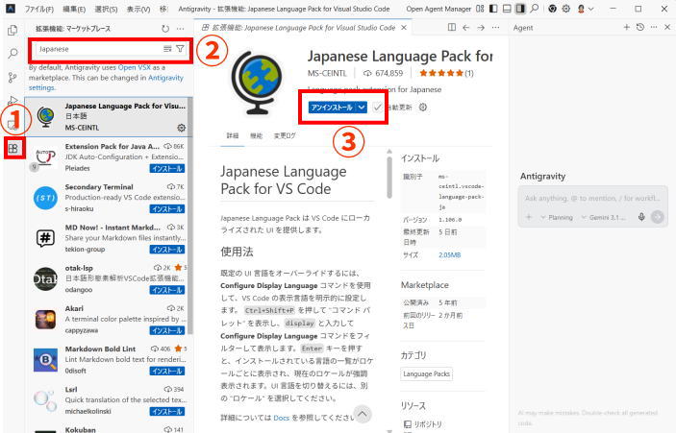Toggle the bottom panel layout icon in title bar
The image size is (676, 433).
507,9
